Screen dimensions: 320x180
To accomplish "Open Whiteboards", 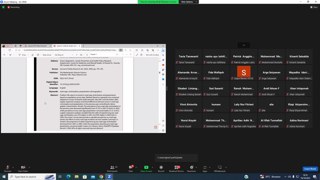I will pos(220,168).
